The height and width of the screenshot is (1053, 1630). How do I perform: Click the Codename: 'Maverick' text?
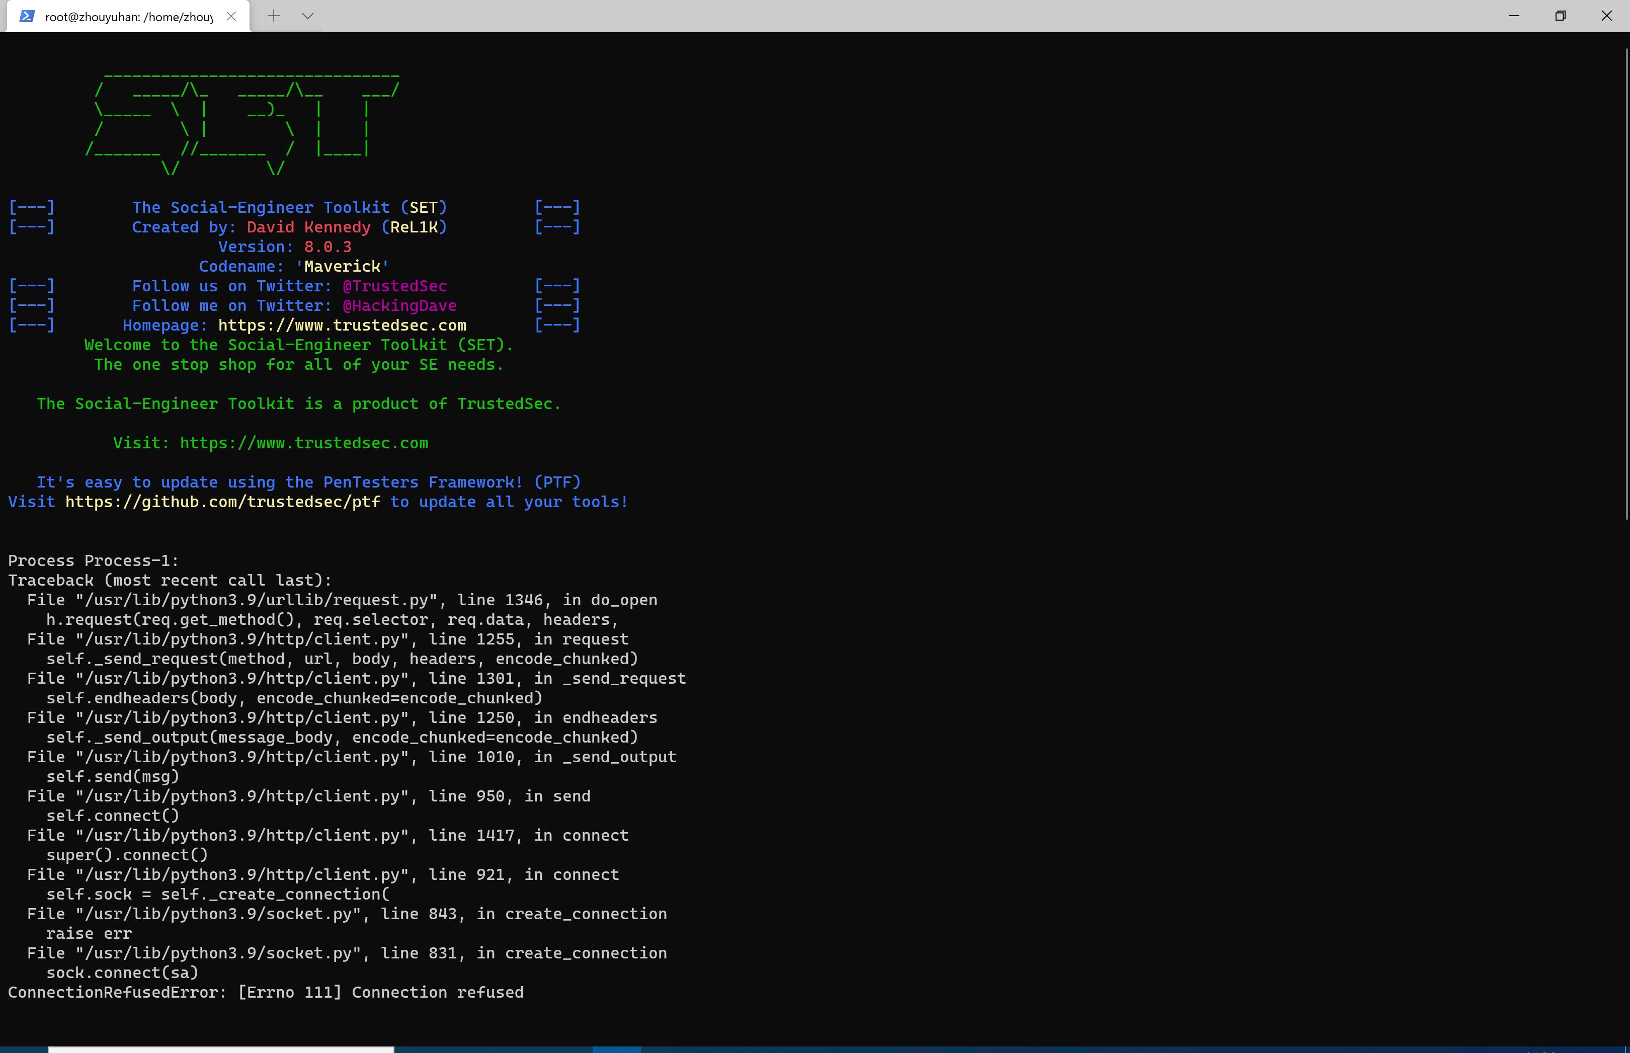(294, 267)
